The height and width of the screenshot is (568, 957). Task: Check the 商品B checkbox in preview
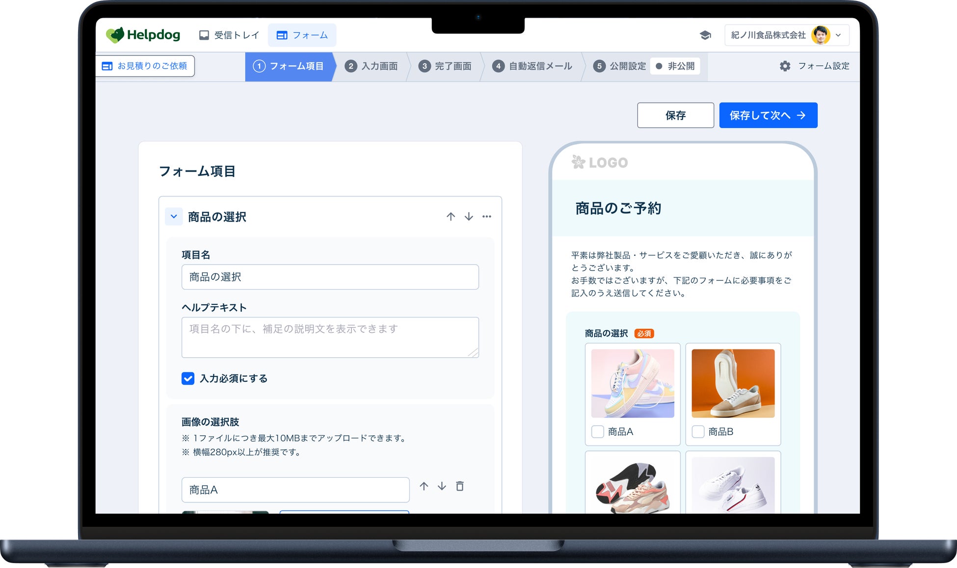click(698, 432)
